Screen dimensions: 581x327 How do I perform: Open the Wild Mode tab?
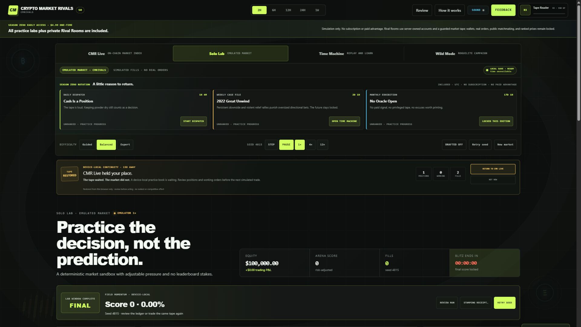point(461,54)
